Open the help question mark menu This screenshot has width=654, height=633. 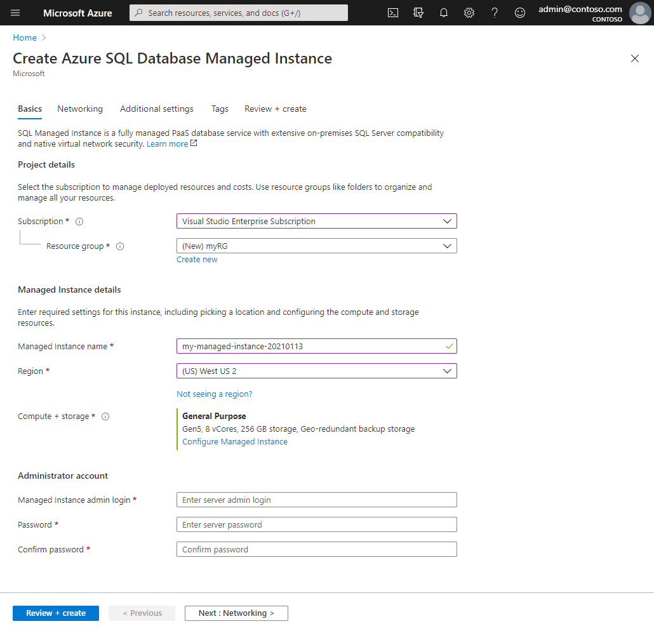pos(494,13)
